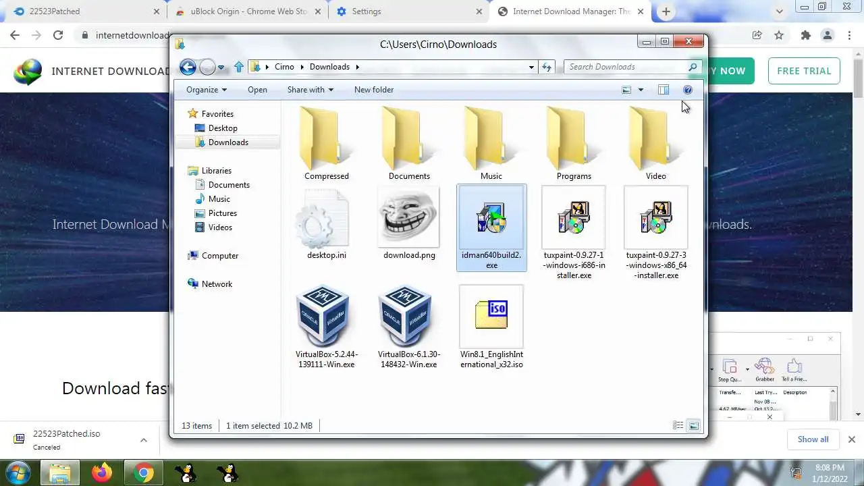Select the desktop.ini file

(327, 224)
